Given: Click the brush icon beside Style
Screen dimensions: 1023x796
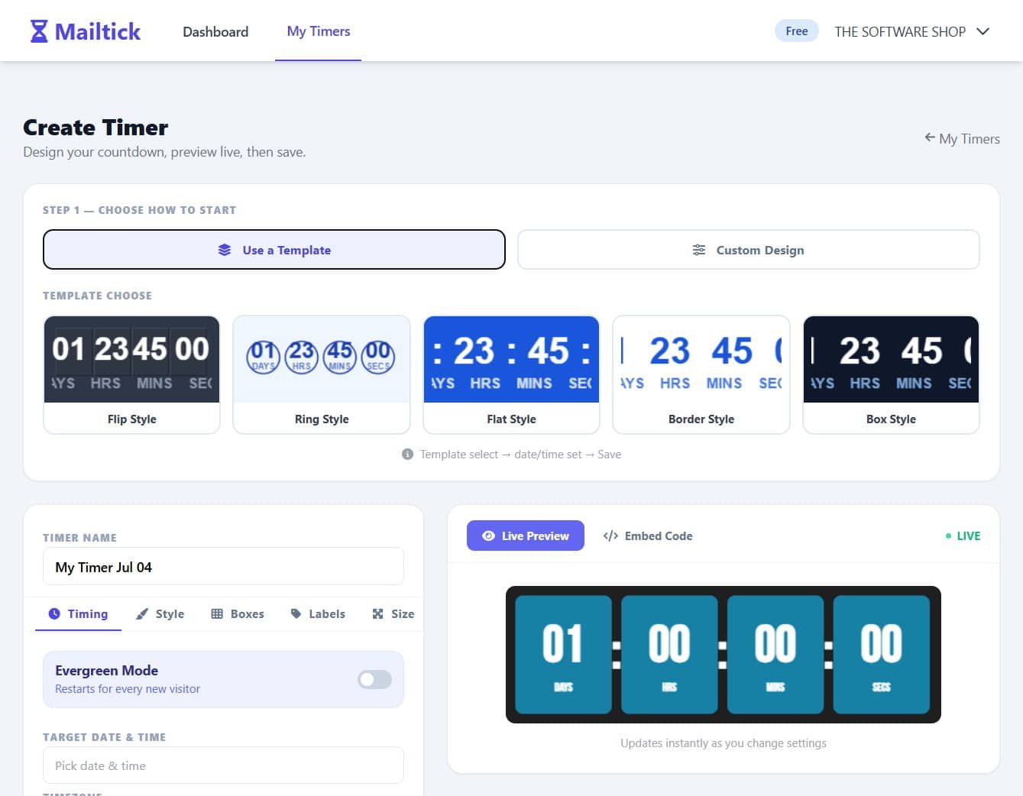Looking at the screenshot, I should [x=142, y=613].
